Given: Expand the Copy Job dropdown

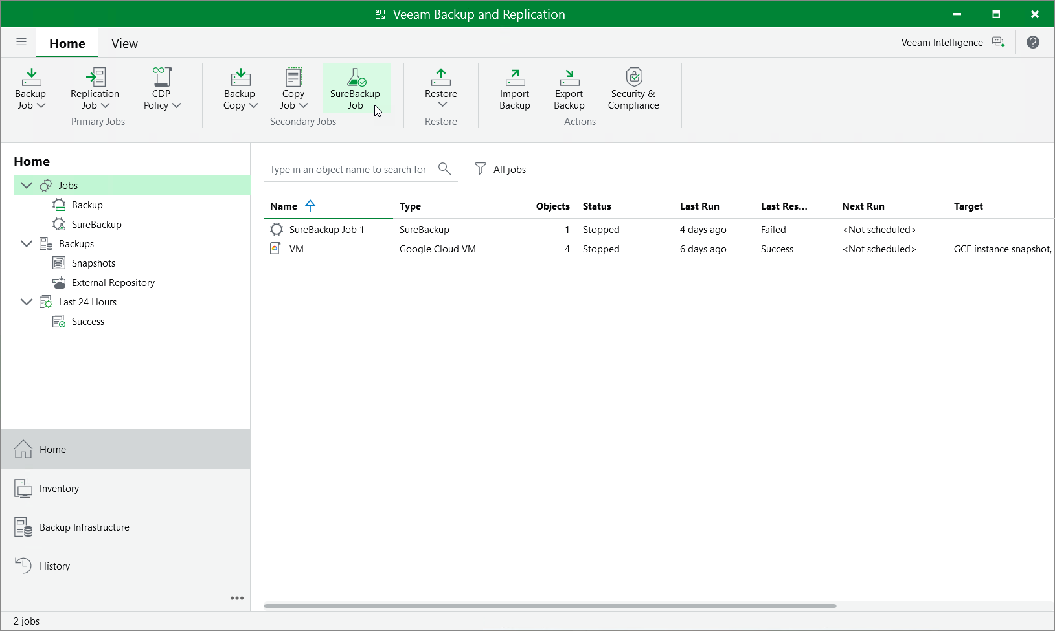Looking at the screenshot, I should click(x=304, y=106).
